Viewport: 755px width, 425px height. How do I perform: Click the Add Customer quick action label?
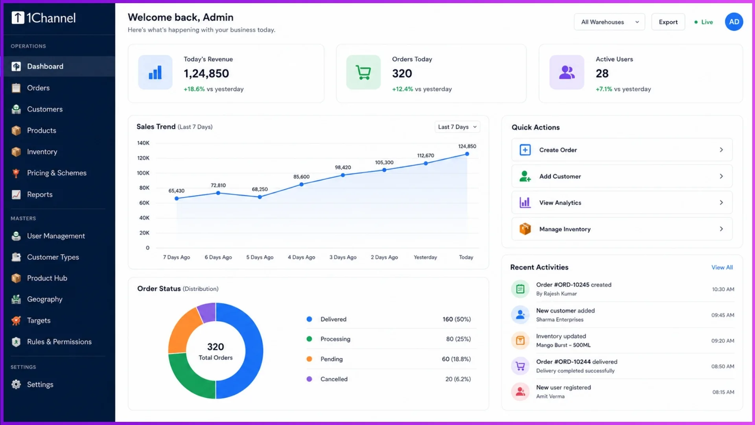(560, 176)
